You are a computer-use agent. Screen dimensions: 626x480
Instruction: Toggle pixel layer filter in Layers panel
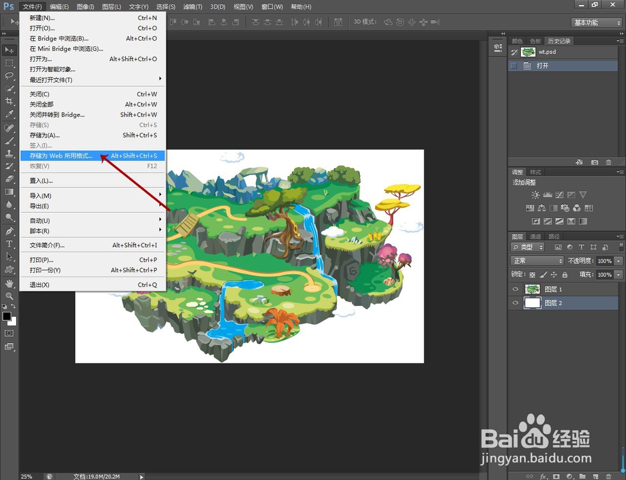tap(558, 247)
